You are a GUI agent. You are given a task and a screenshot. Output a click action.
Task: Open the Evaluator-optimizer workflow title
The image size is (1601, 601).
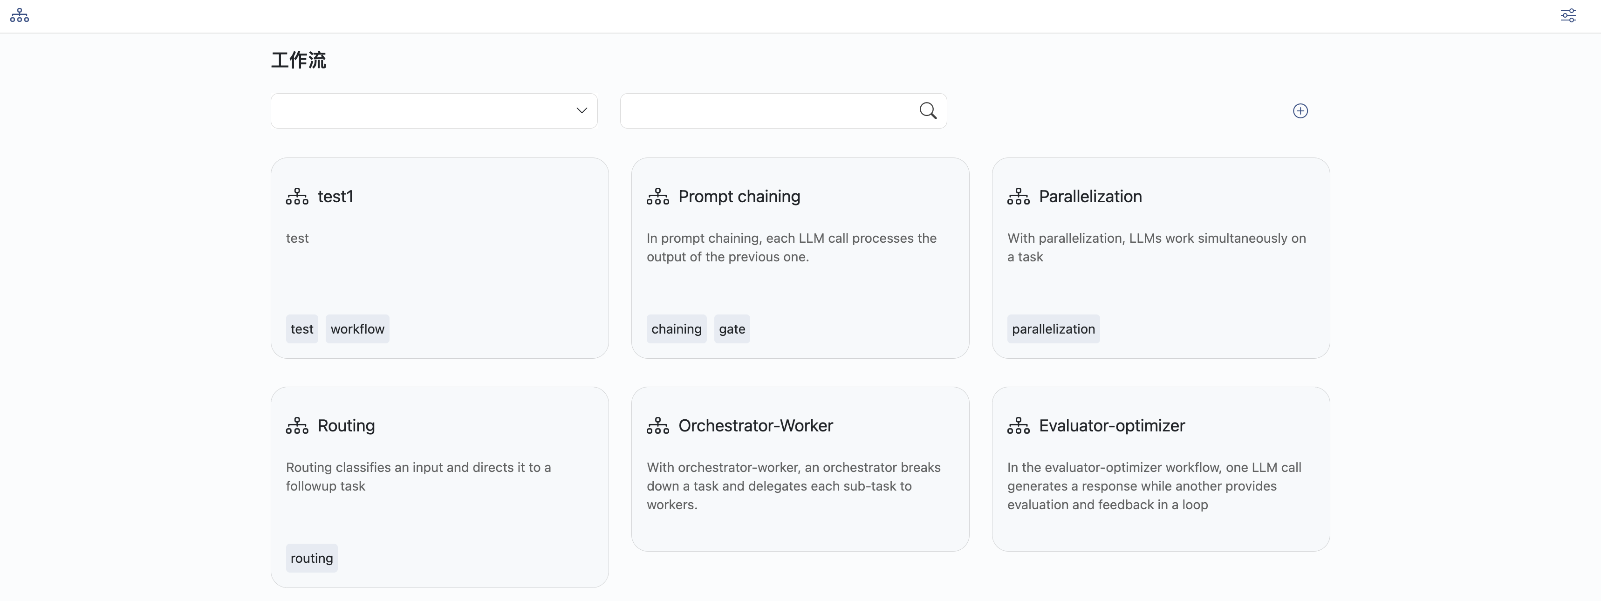1111,426
